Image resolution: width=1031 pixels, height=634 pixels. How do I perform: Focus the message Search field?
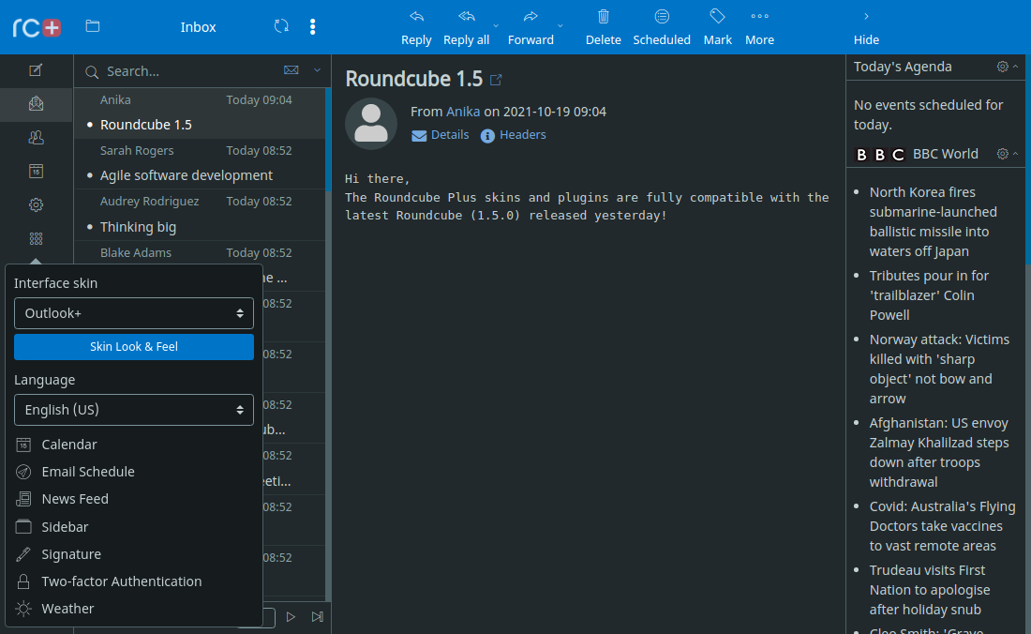(x=190, y=71)
